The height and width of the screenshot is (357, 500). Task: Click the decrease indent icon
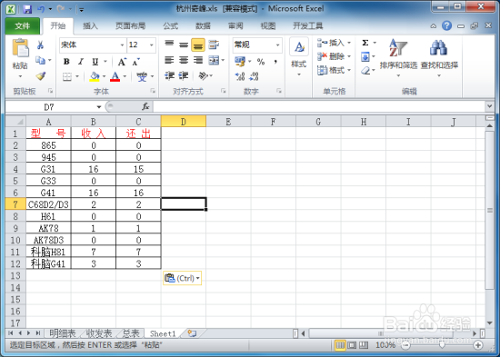pyautogui.click(x=169, y=76)
